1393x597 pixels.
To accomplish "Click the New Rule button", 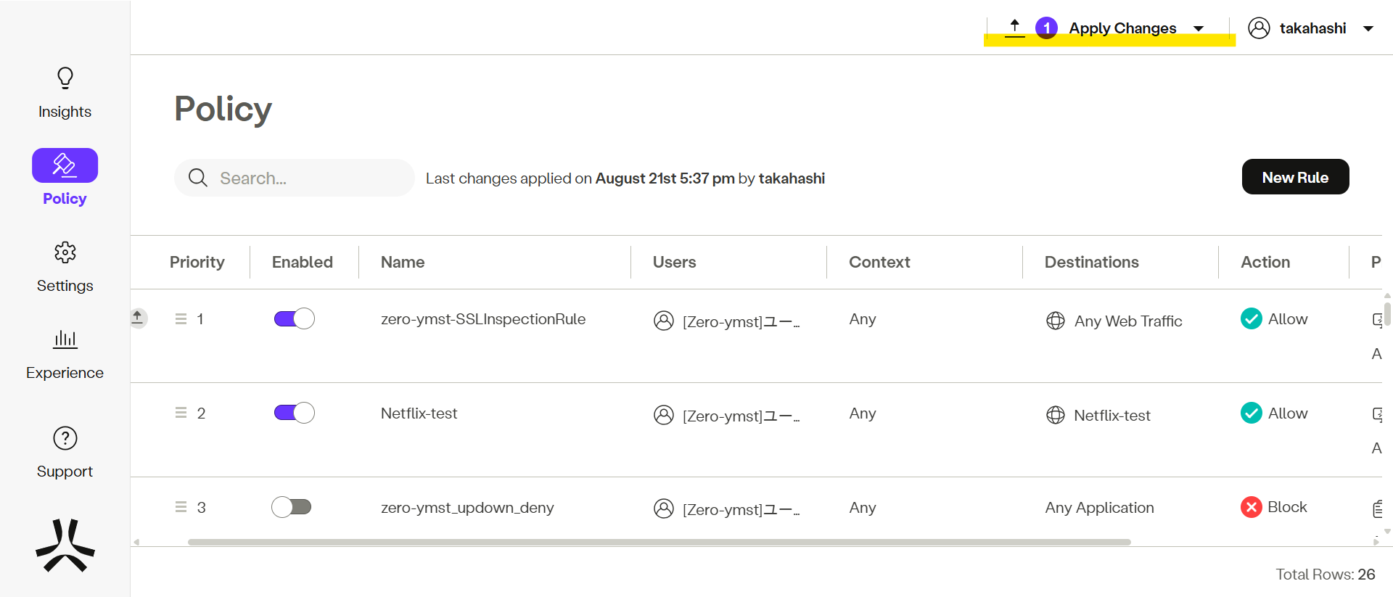I will coord(1295,177).
